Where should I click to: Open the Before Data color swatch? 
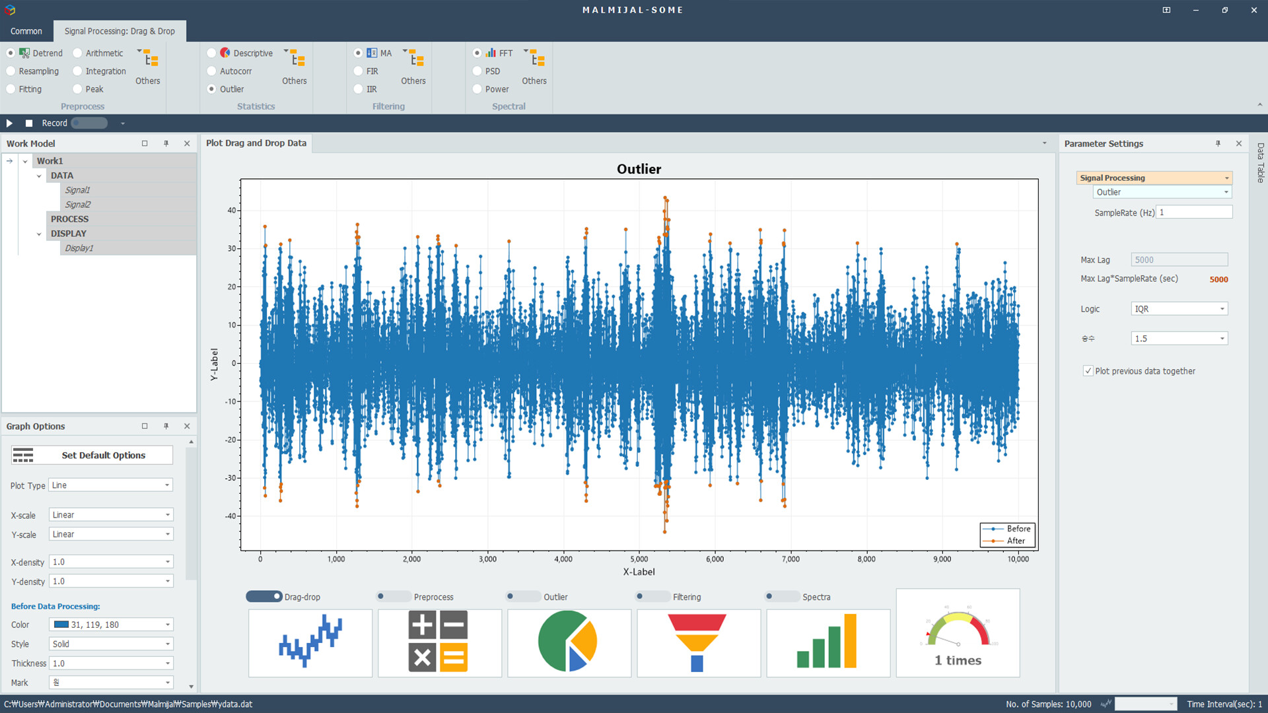pos(61,625)
